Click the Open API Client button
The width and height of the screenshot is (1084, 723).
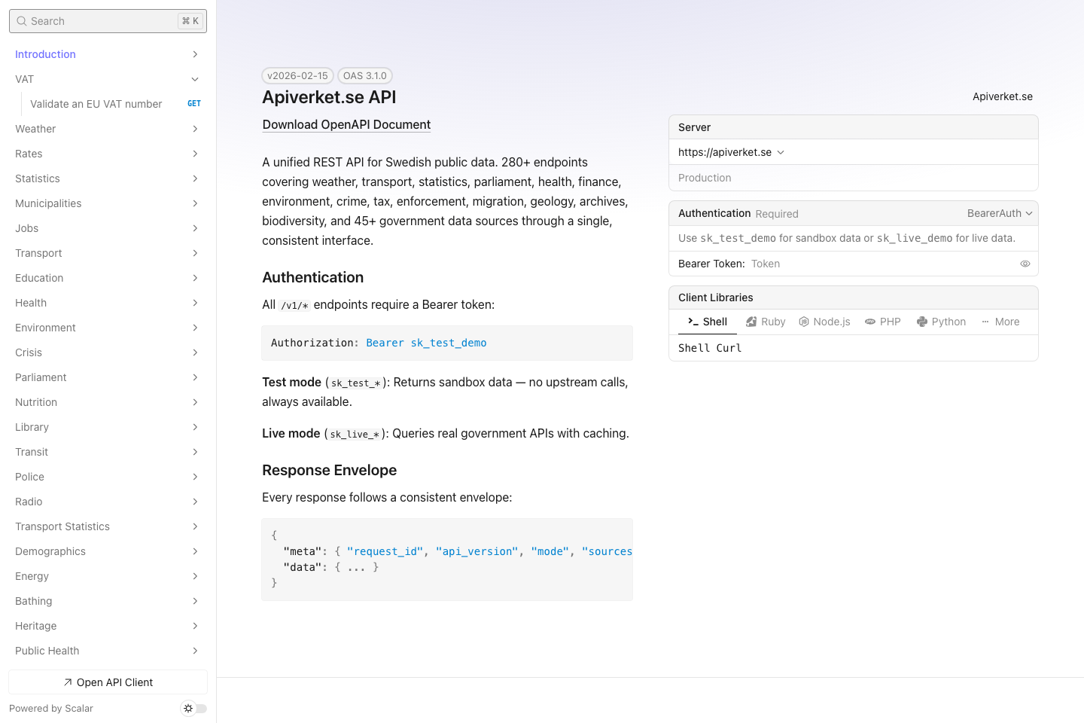pos(108,682)
